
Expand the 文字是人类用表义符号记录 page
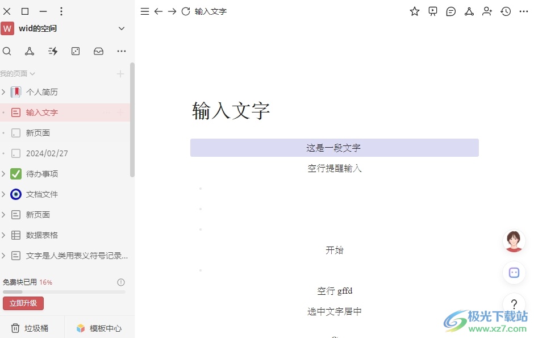pyautogui.click(x=3, y=256)
